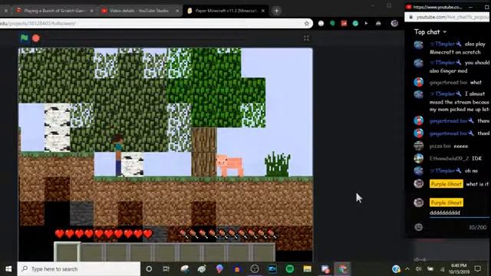The width and height of the screenshot is (491, 276).
Task: Switch to the Video details YouTube Studio tab
Action: [140, 11]
